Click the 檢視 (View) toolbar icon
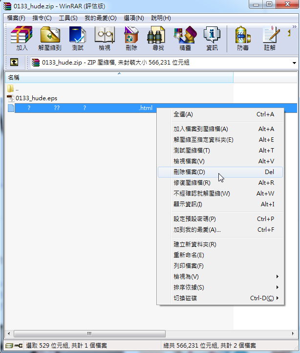Image resolution: width=300 pixels, height=353 pixels. pos(105,38)
